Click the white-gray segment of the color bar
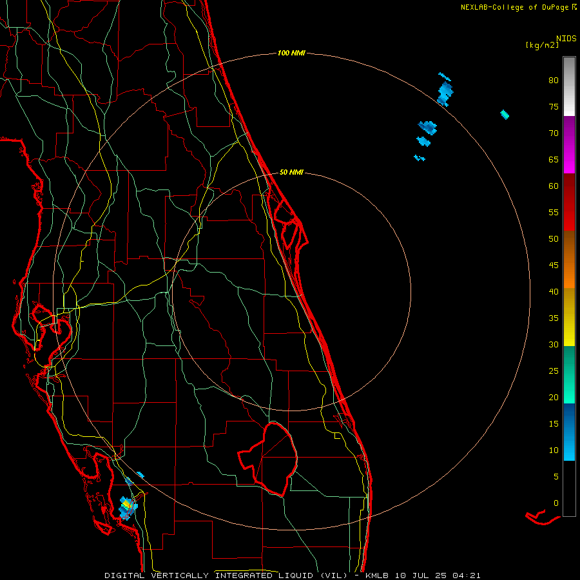This screenshot has height=580, width=580. 569,86
